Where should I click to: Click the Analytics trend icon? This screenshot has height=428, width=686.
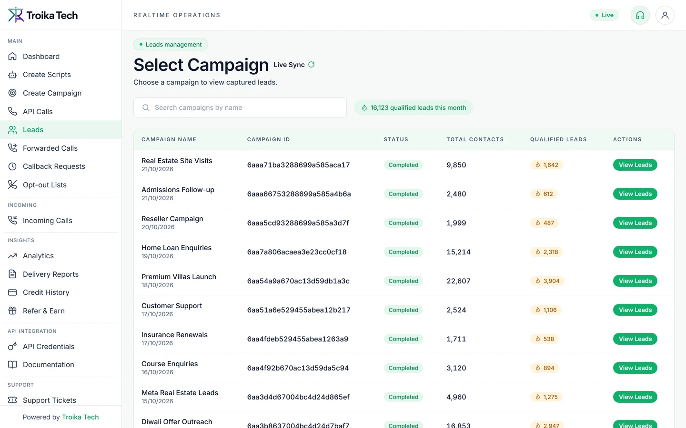pos(12,256)
